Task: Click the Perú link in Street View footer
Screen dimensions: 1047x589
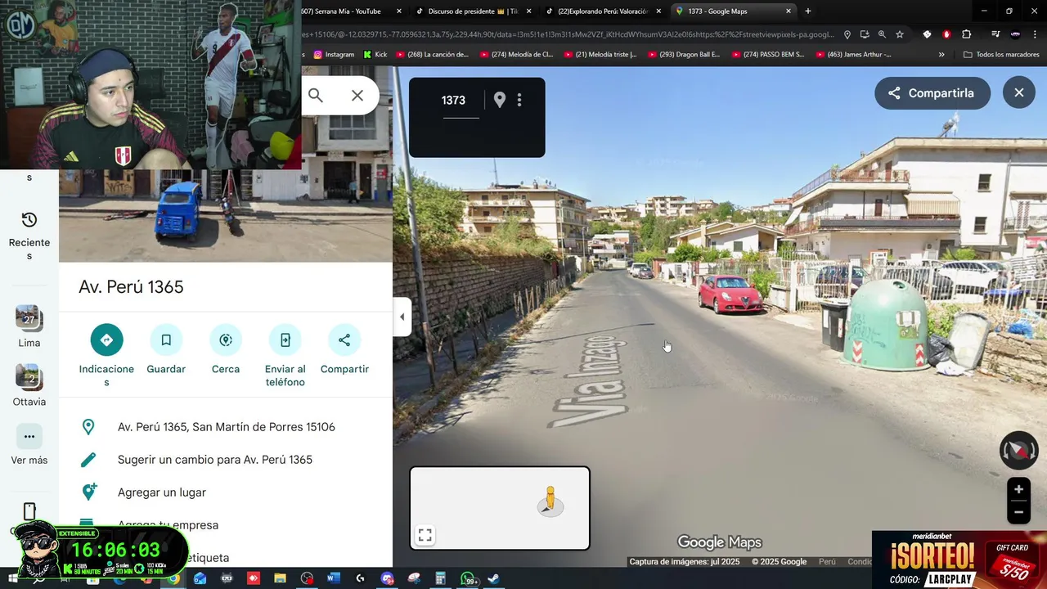Action: click(827, 562)
